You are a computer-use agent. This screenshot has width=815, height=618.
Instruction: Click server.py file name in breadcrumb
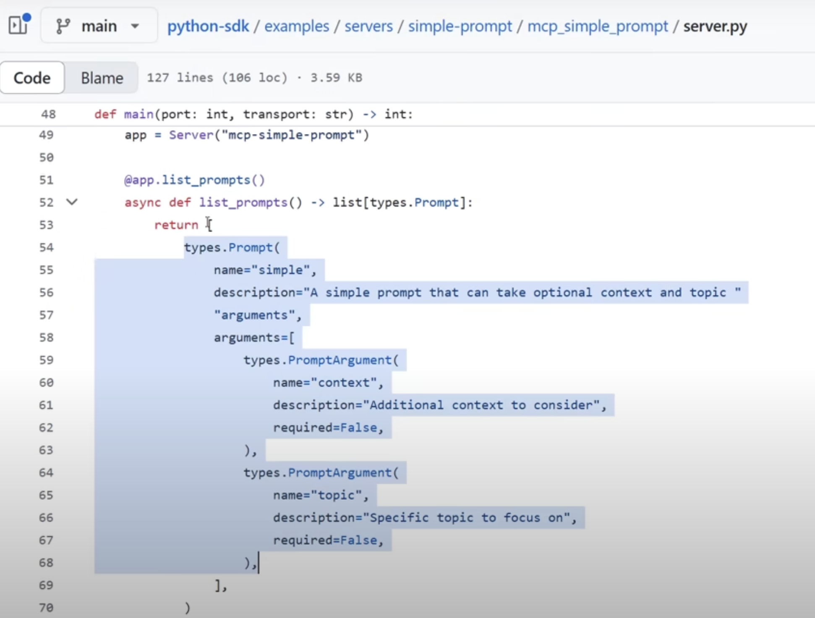tap(715, 26)
